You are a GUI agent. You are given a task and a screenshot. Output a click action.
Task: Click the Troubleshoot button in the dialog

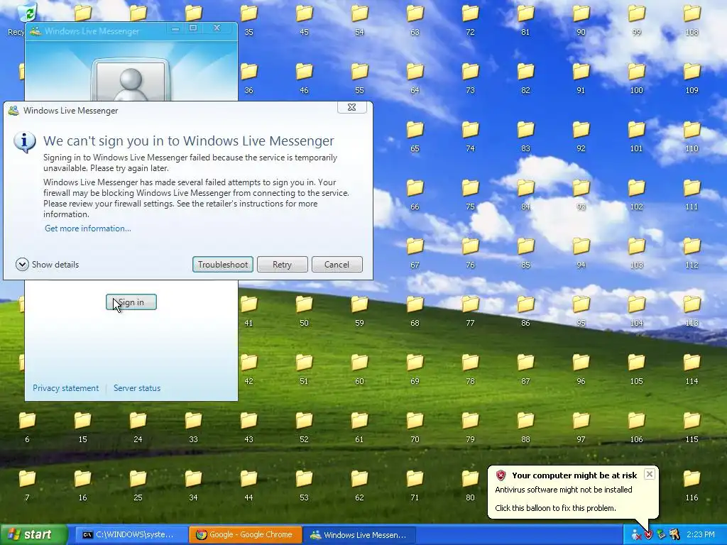(222, 264)
